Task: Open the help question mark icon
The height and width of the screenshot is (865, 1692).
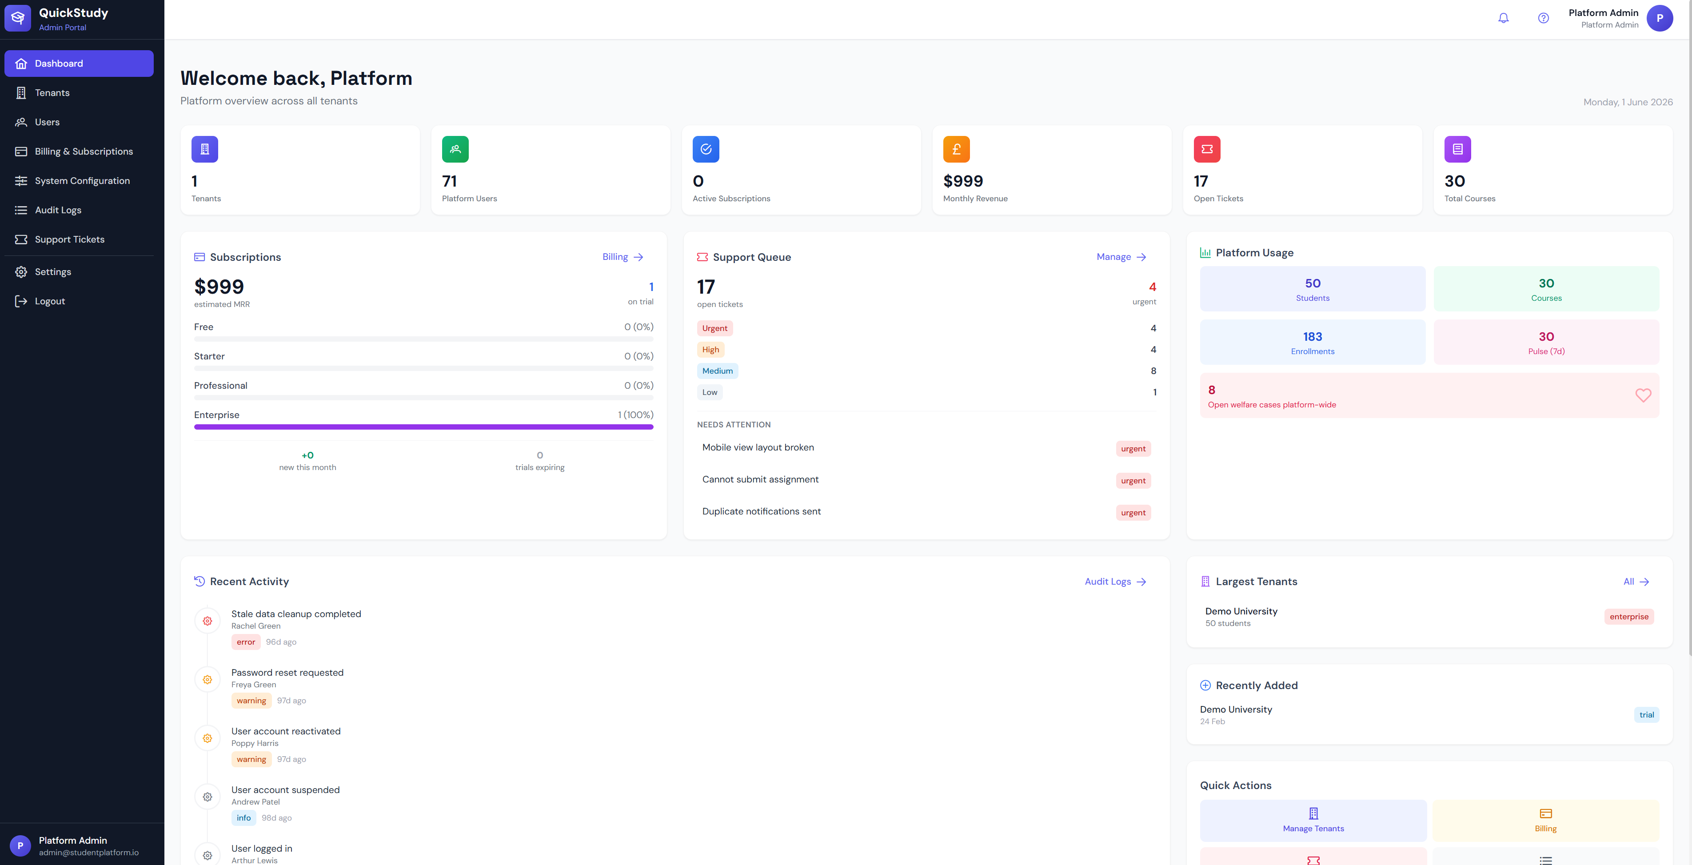Action: click(x=1544, y=18)
